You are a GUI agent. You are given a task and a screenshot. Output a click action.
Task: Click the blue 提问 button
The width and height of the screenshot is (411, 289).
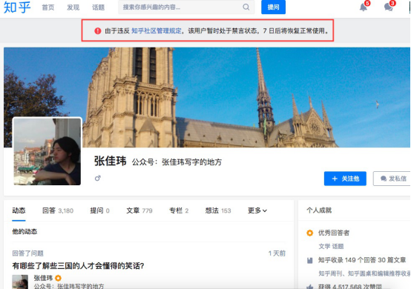tap(274, 7)
